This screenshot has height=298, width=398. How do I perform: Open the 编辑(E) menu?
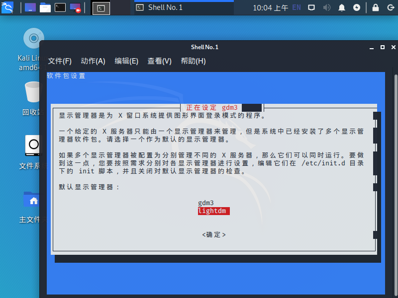125,61
